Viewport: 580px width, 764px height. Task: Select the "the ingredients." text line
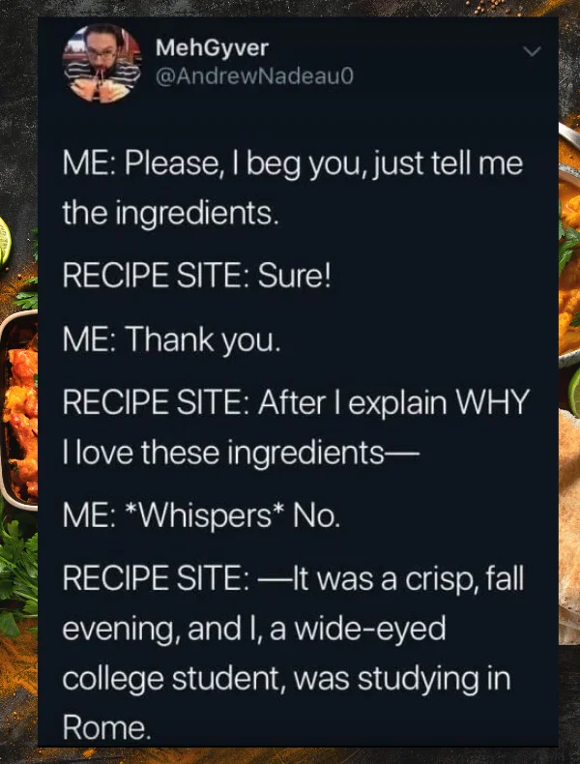tap(171, 214)
